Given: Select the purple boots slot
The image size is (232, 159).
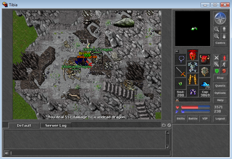Looking at the screenshot, I should (193, 92).
